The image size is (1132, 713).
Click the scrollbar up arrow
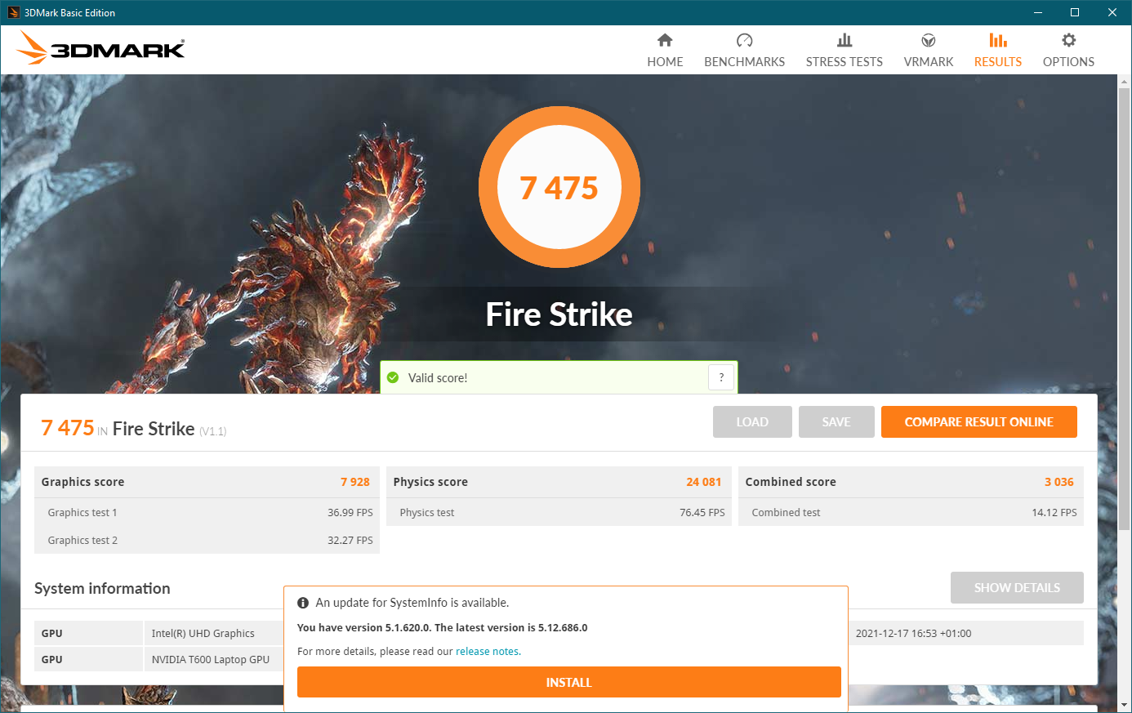pos(1125,82)
